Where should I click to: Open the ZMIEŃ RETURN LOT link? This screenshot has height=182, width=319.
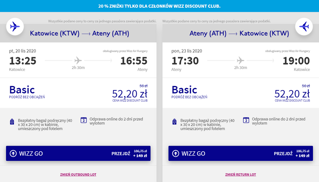coord(241,174)
